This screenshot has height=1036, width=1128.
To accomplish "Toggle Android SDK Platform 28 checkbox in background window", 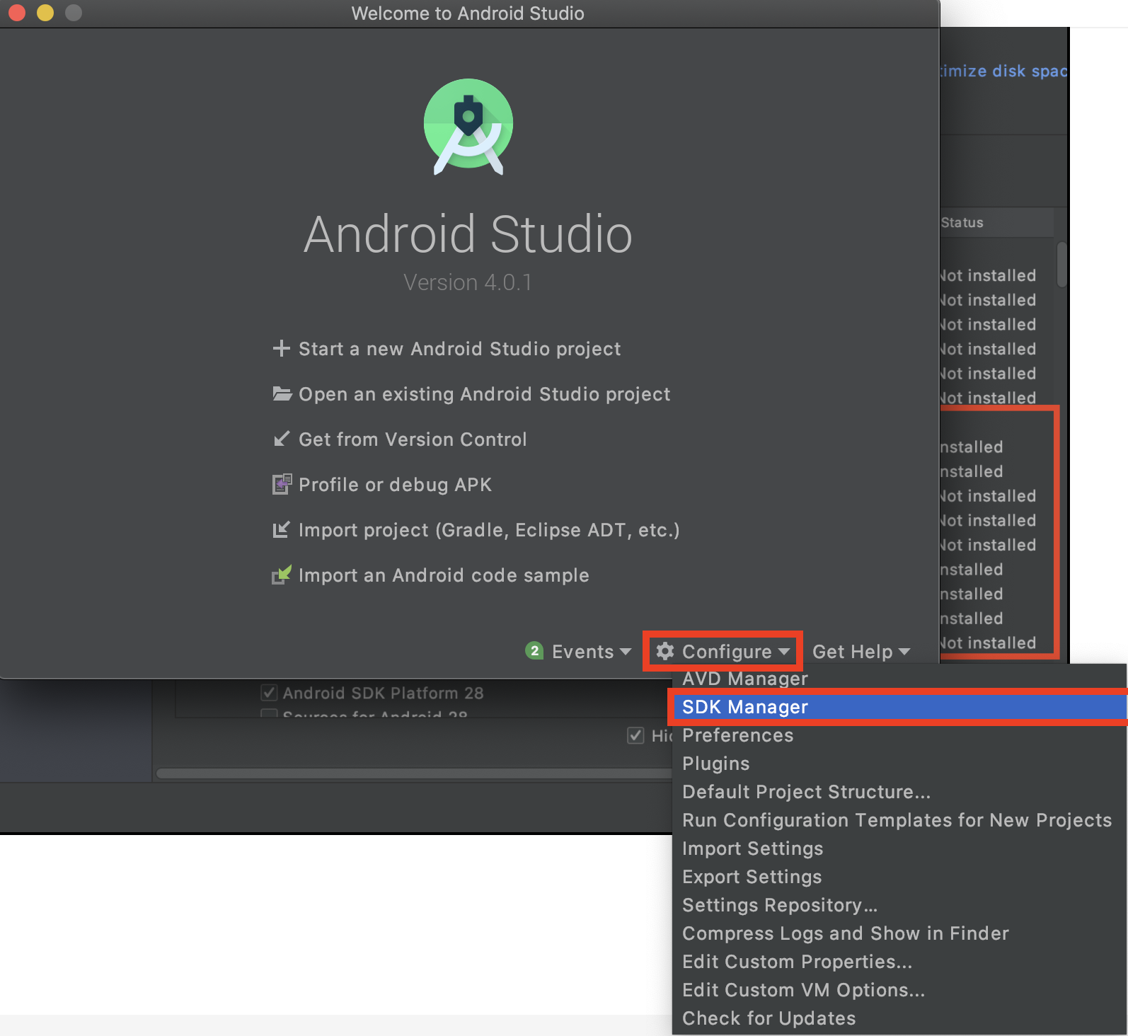I will [x=269, y=692].
